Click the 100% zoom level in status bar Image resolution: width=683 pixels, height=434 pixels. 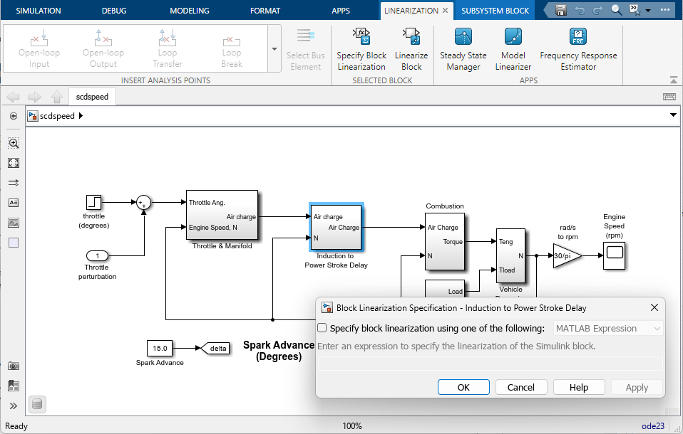(x=352, y=425)
